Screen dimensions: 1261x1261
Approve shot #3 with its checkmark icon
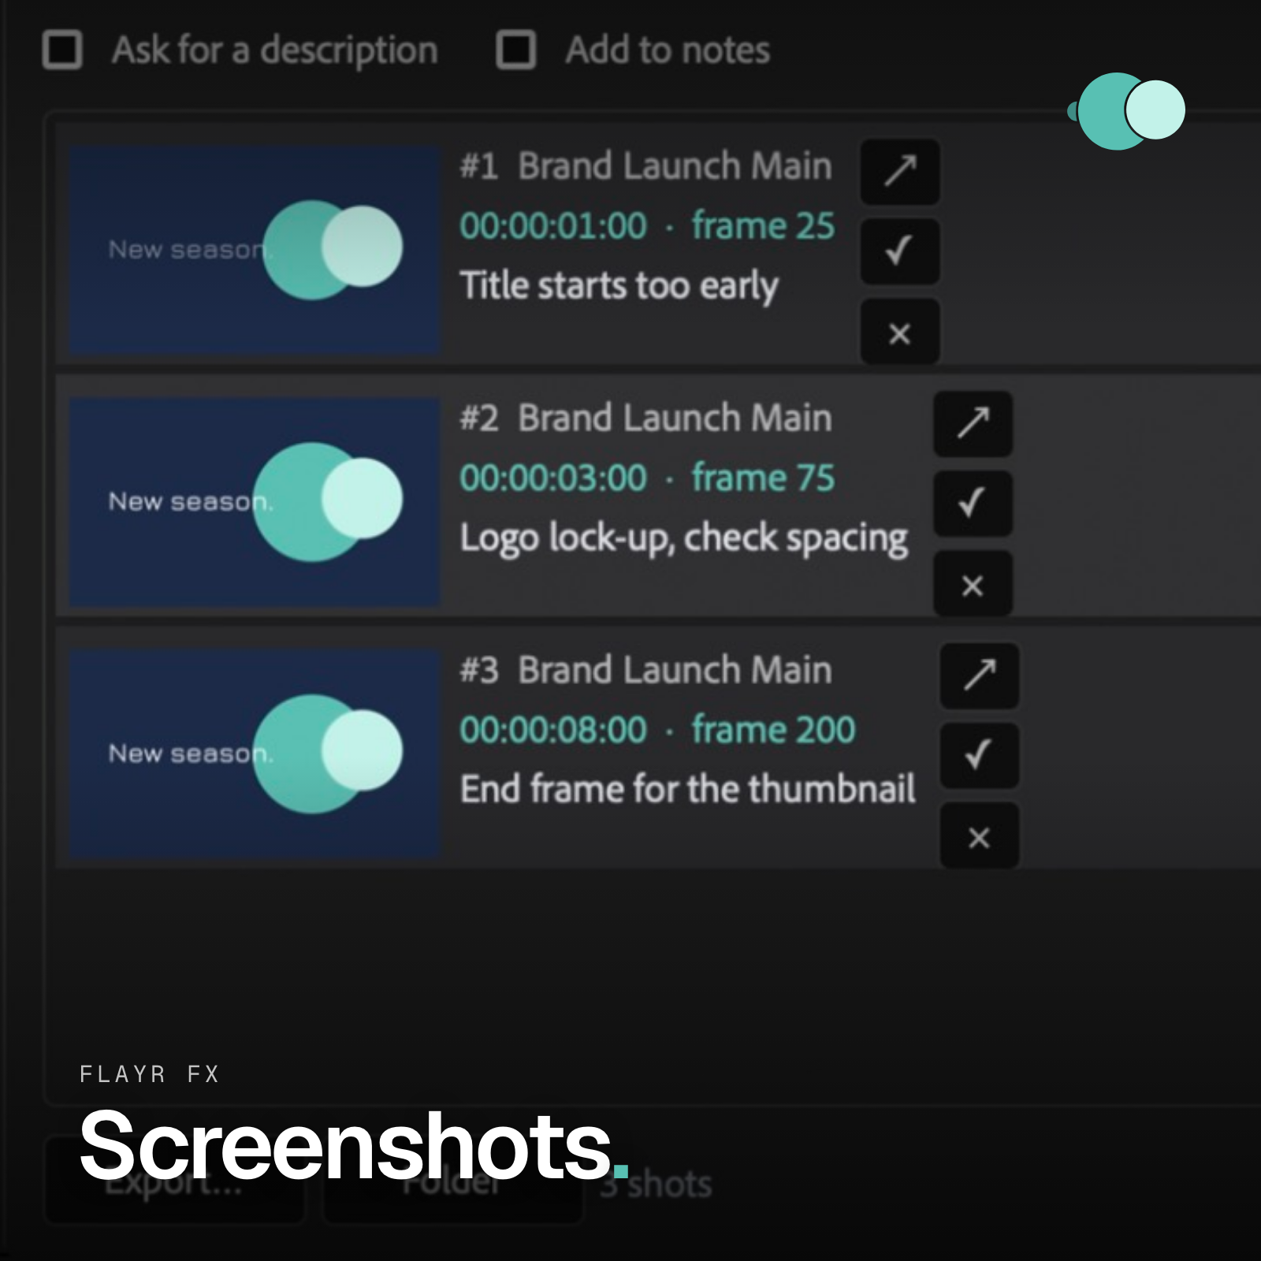(x=980, y=756)
